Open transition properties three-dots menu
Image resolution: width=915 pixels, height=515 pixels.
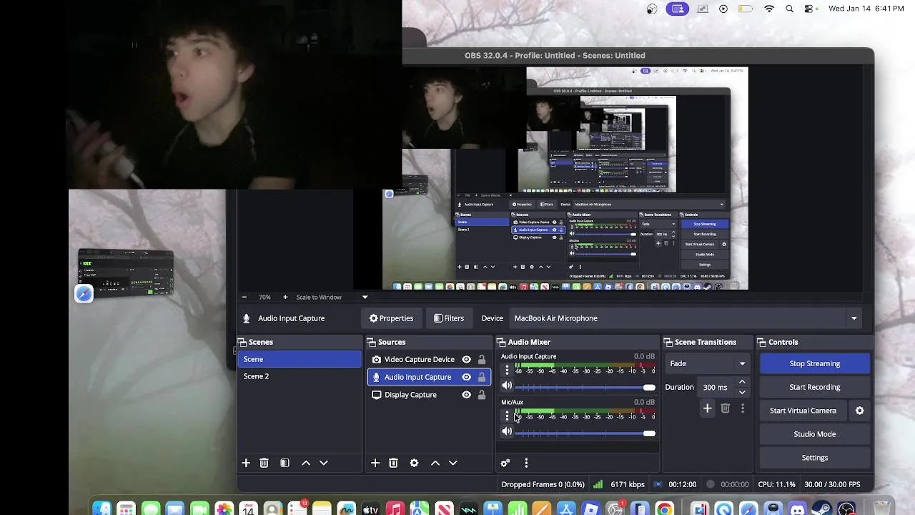click(x=742, y=408)
